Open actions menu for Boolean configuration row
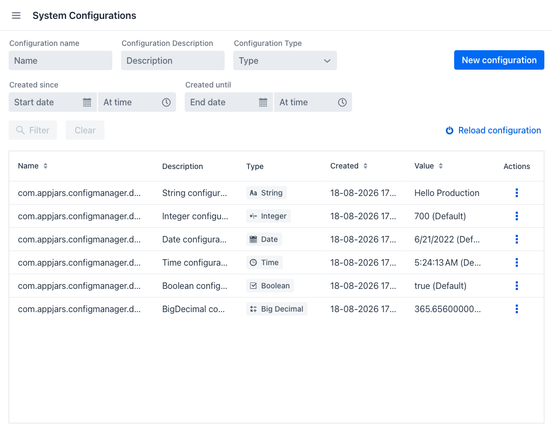This screenshot has height=432, width=553. [x=517, y=286]
